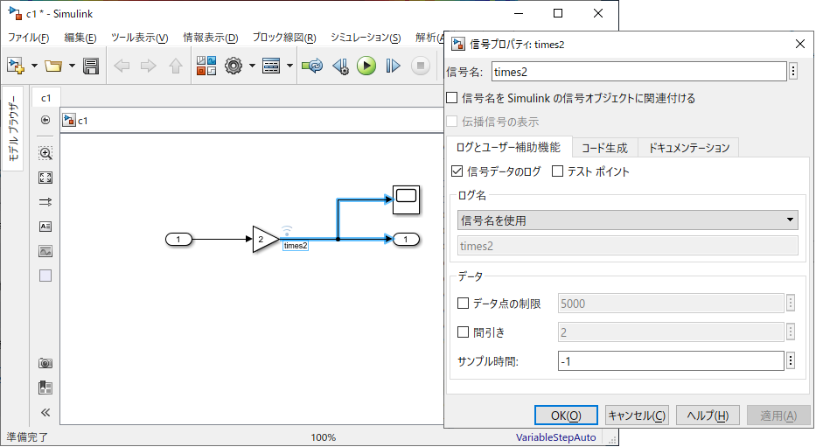Select the Outport block 1
816x447 pixels.
(406, 240)
